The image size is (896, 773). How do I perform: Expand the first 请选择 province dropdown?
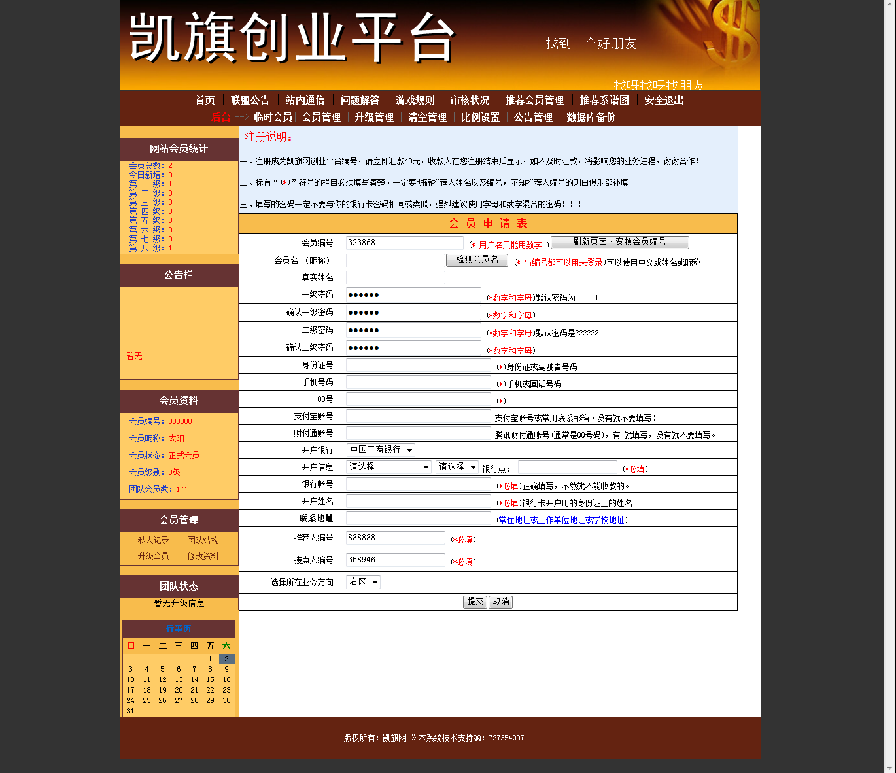click(x=388, y=467)
